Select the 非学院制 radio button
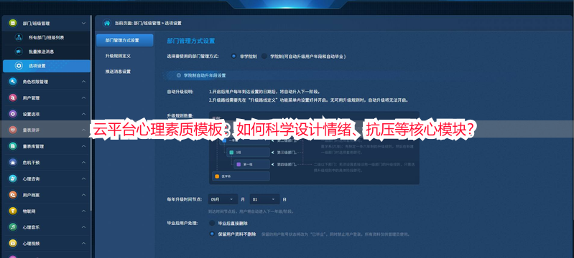 pos(233,57)
